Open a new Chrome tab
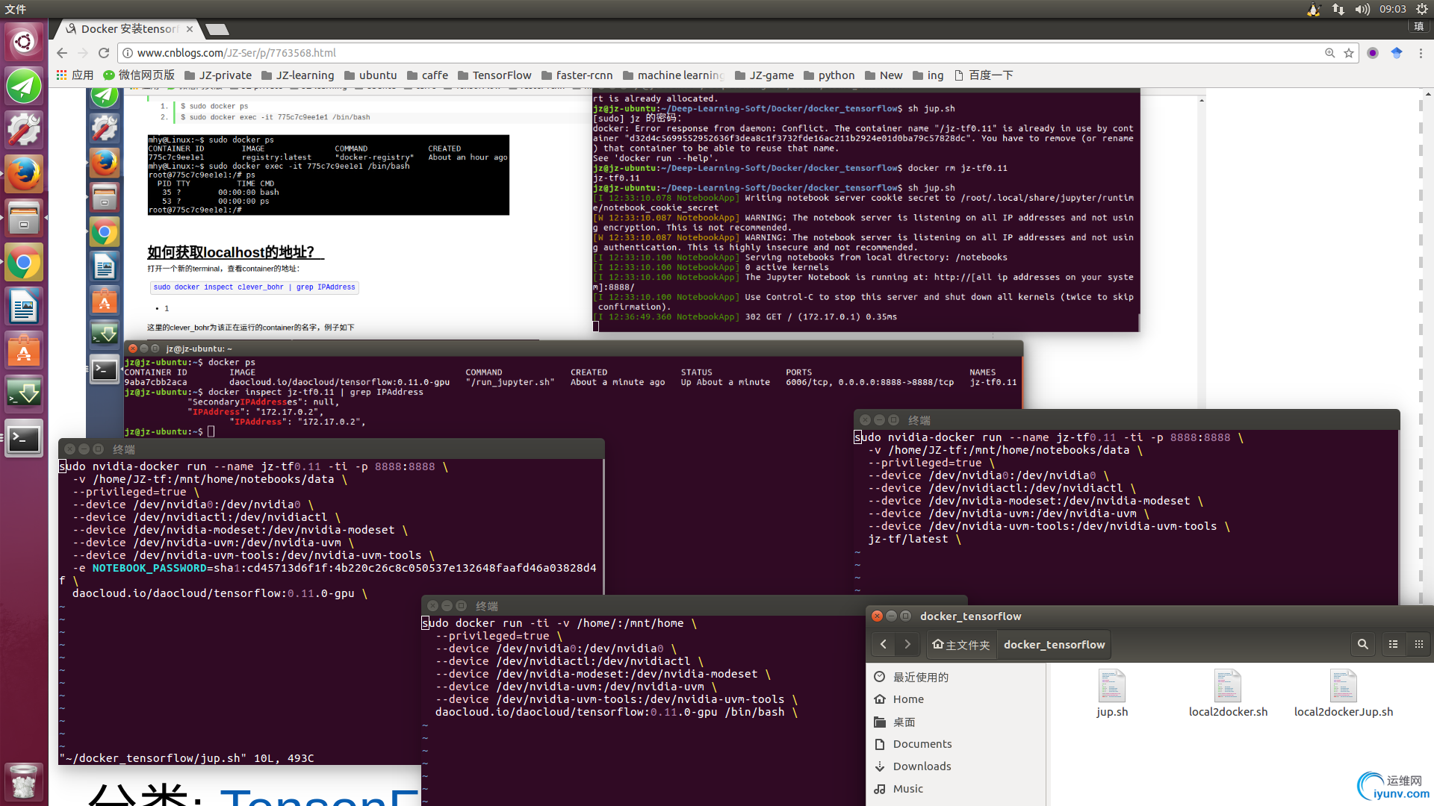Image resolution: width=1434 pixels, height=806 pixels. (217, 30)
